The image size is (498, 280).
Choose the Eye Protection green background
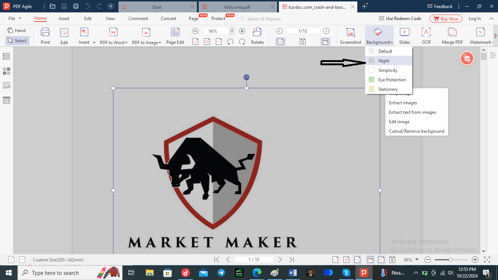[x=389, y=80]
